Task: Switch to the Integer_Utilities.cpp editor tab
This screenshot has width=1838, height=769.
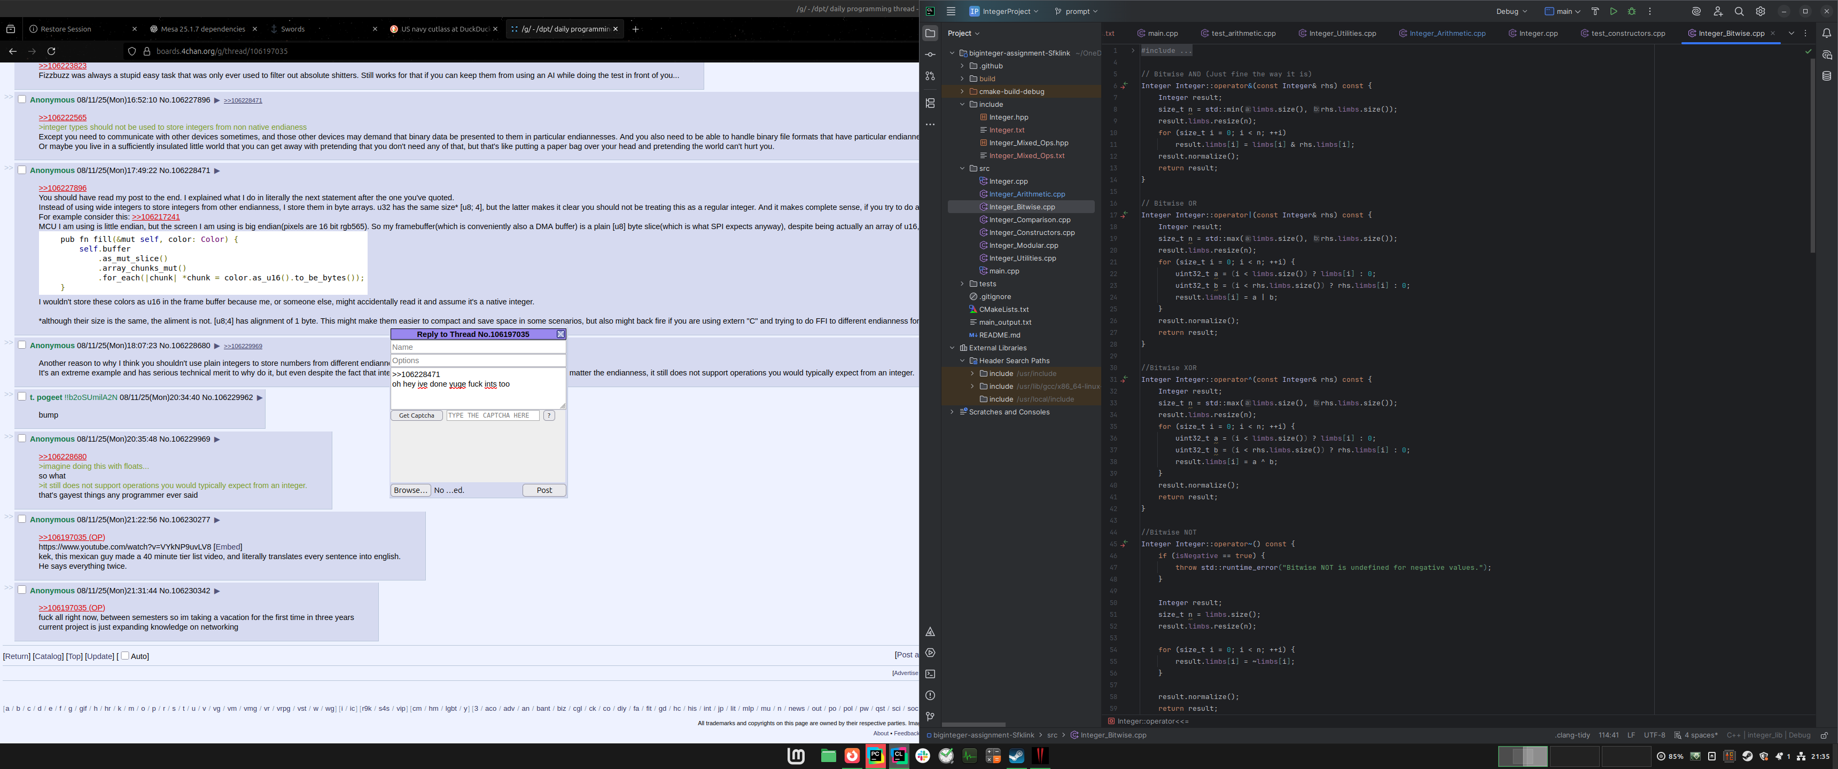Action: coord(1342,34)
